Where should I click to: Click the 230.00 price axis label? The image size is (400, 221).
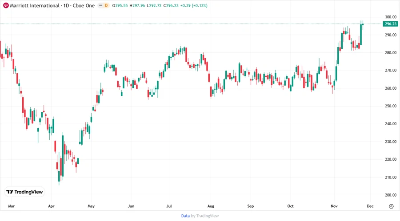tap(391, 142)
